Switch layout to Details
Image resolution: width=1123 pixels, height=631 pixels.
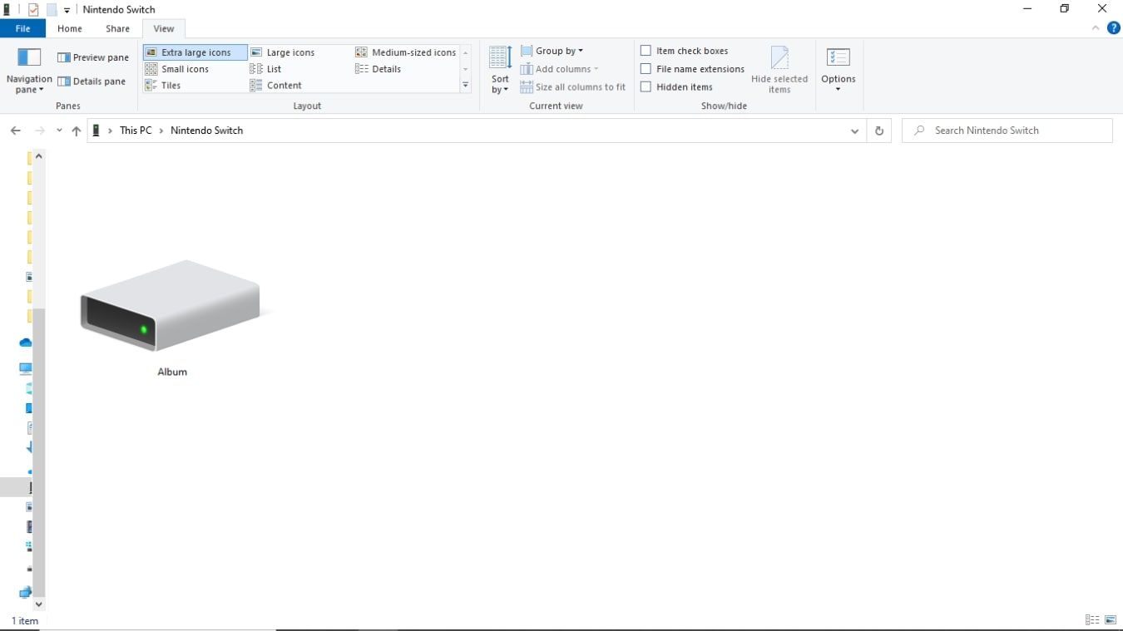(x=378, y=69)
